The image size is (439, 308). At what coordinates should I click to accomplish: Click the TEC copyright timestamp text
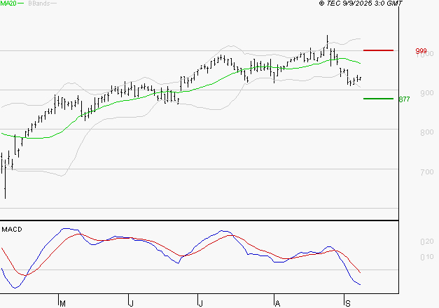click(361, 3)
